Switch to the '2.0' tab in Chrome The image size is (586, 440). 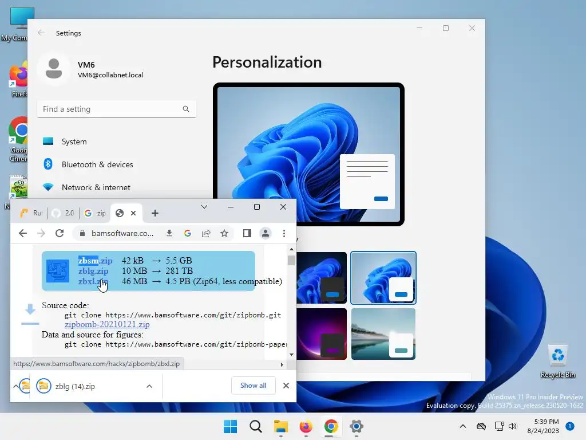click(x=63, y=213)
